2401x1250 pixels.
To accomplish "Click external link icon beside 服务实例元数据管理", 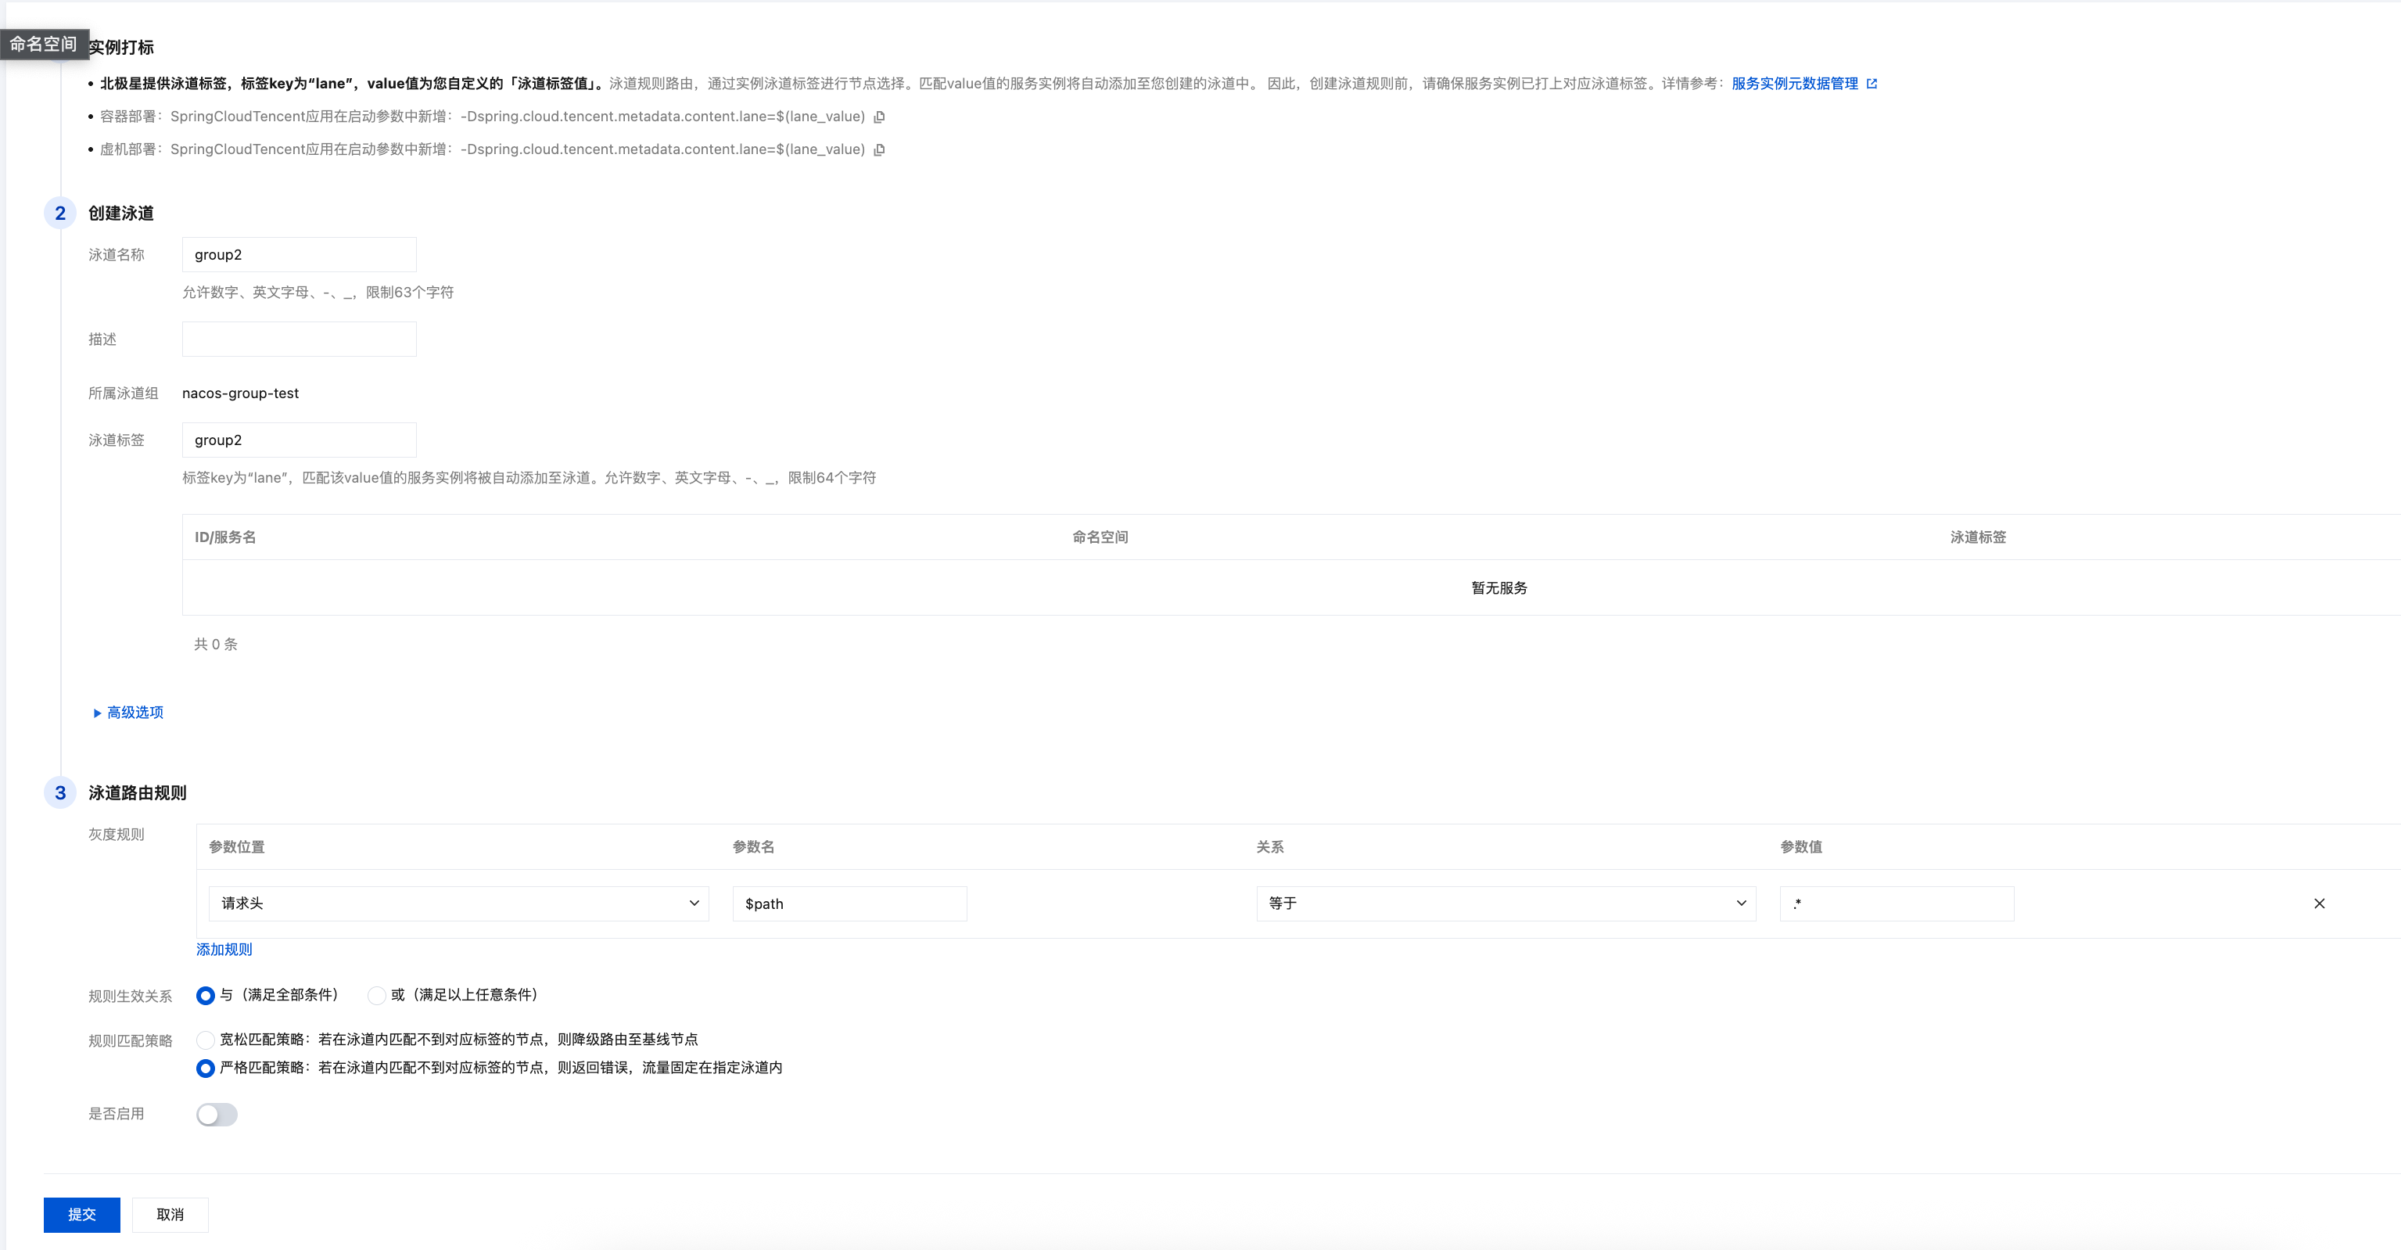I will point(1872,84).
